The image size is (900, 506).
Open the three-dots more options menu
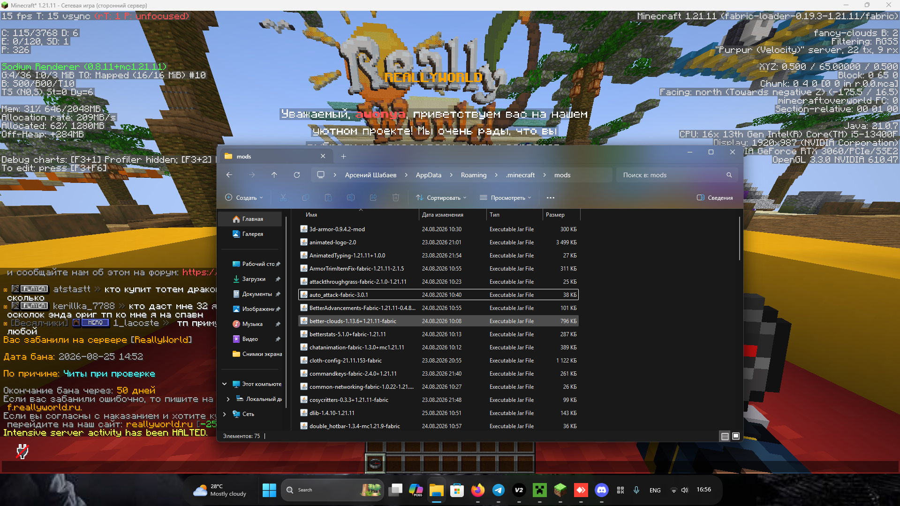pos(551,198)
